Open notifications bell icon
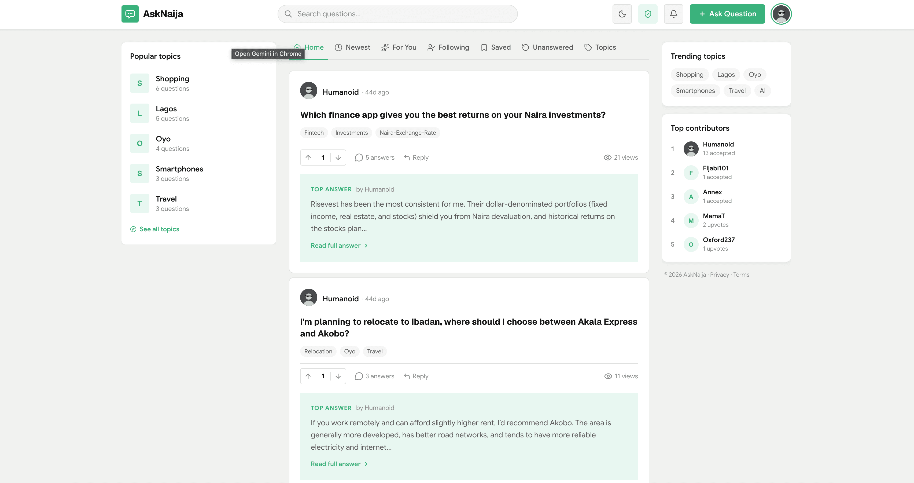The height and width of the screenshot is (483, 914). click(673, 14)
